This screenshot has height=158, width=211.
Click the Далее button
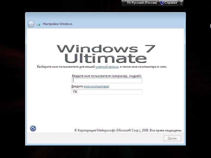pyautogui.click(x=172, y=138)
